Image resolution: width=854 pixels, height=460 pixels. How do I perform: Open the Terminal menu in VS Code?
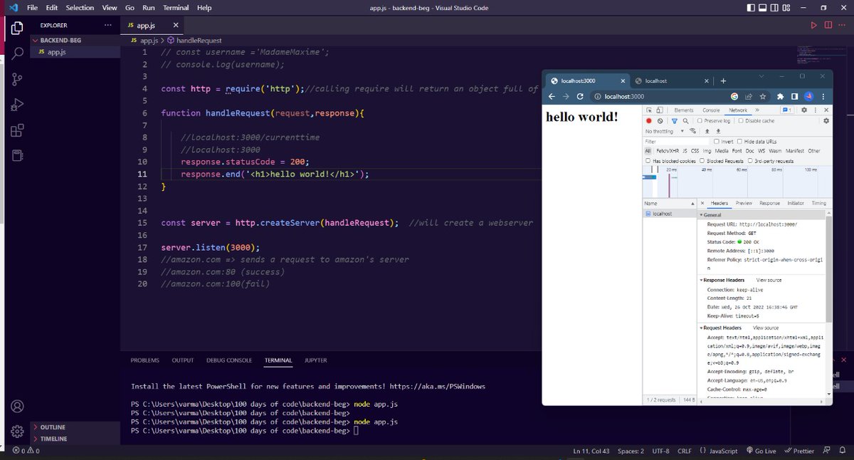click(175, 7)
